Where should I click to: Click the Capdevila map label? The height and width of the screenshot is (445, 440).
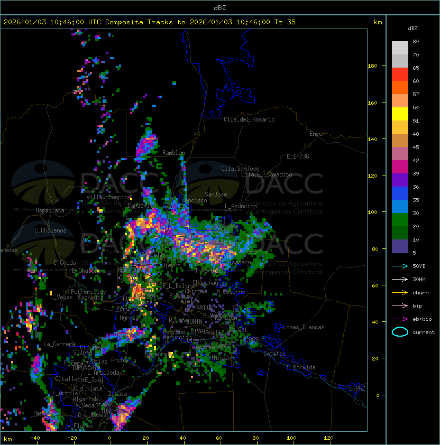click(142, 206)
